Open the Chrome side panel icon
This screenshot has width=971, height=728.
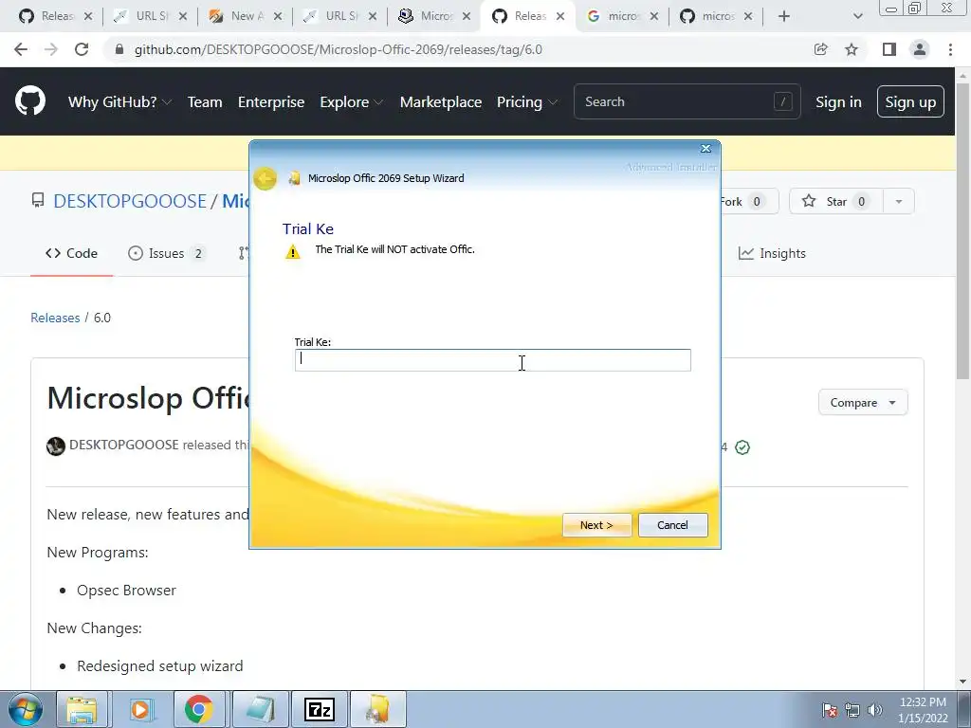point(889,49)
